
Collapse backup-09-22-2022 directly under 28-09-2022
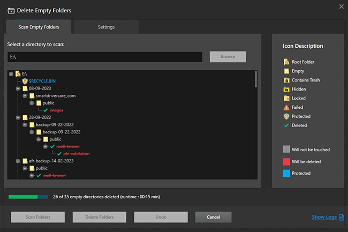[25, 125]
